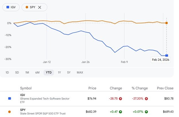Select the YTD time range
Viewport: 179px width, 117px height.
click(48, 73)
